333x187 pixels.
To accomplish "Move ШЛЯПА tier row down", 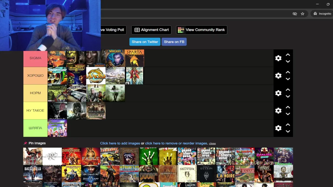I will coord(288,131).
